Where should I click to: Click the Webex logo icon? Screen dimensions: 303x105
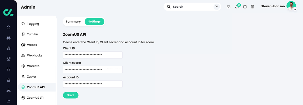23,45
